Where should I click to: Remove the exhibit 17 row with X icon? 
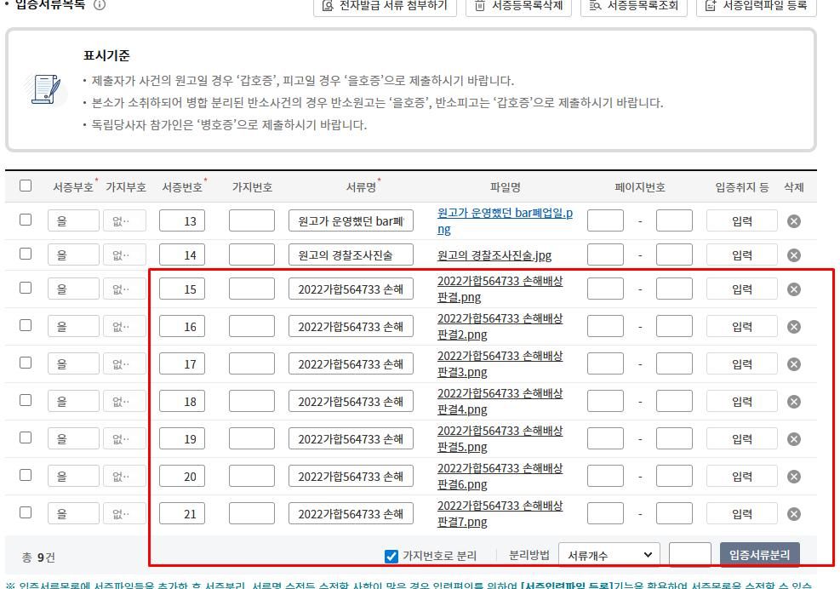coord(793,364)
